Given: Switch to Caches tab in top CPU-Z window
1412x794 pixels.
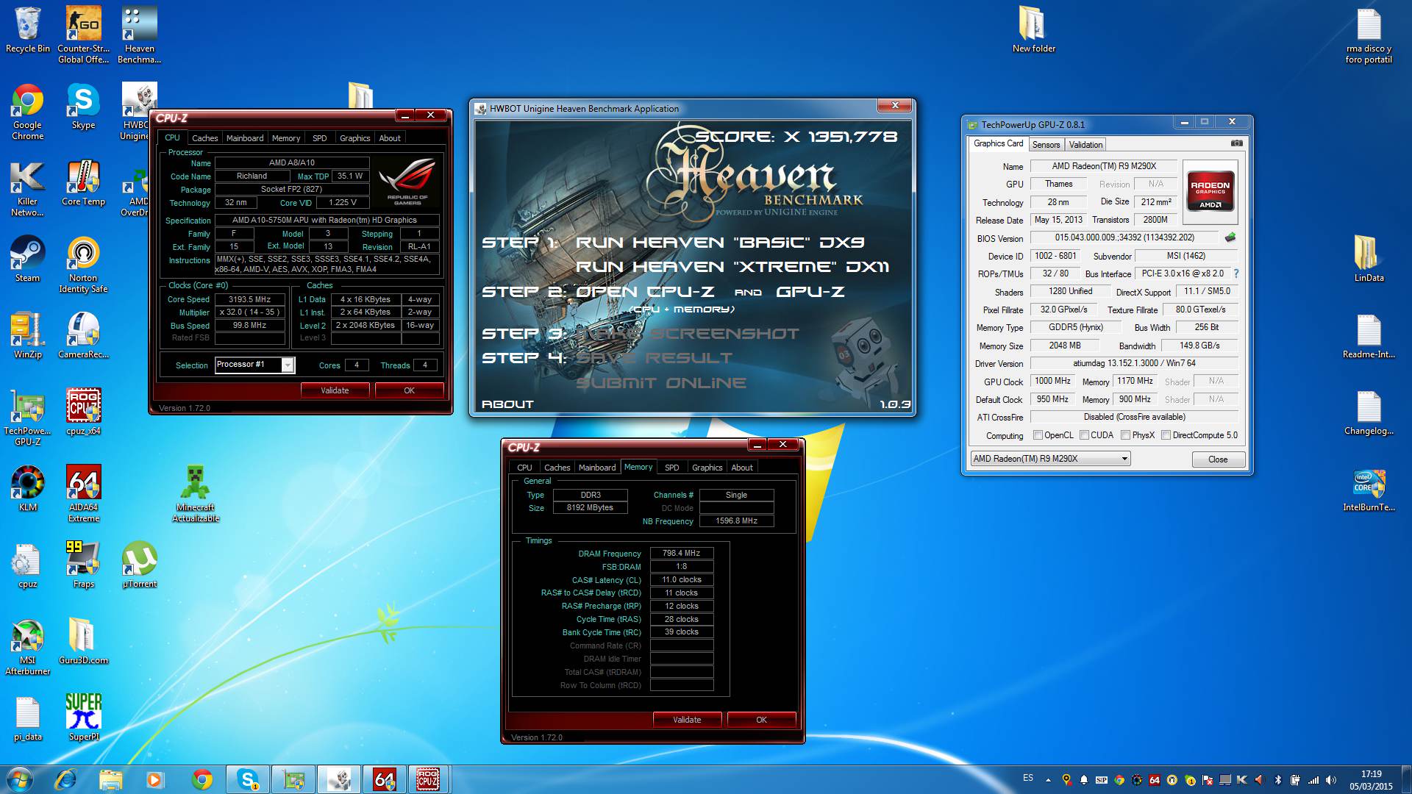Looking at the screenshot, I should [204, 138].
